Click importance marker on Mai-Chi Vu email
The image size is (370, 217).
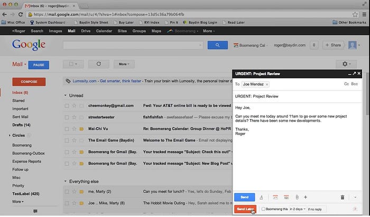tap(81, 129)
